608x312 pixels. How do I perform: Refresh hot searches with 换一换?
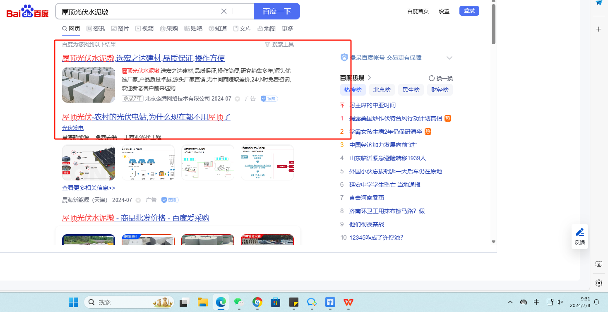click(x=441, y=78)
